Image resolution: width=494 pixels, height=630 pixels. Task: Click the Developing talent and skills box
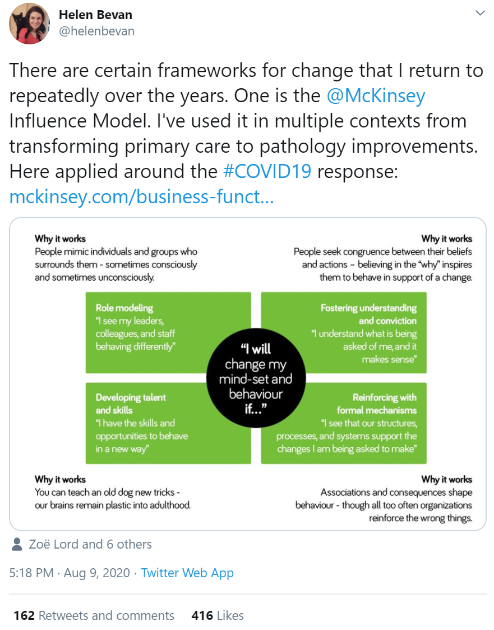tap(168, 423)
